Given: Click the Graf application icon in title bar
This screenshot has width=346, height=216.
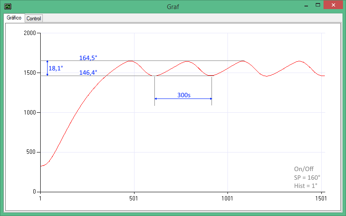Looking at the screenshot, I should (x=7, y=6).
